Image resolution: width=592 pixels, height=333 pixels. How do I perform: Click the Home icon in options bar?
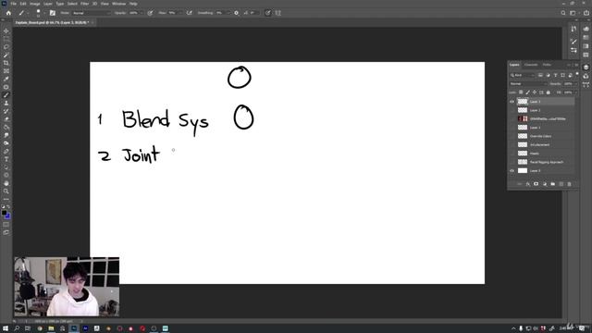pyautogui.click(x=8, y=13)
